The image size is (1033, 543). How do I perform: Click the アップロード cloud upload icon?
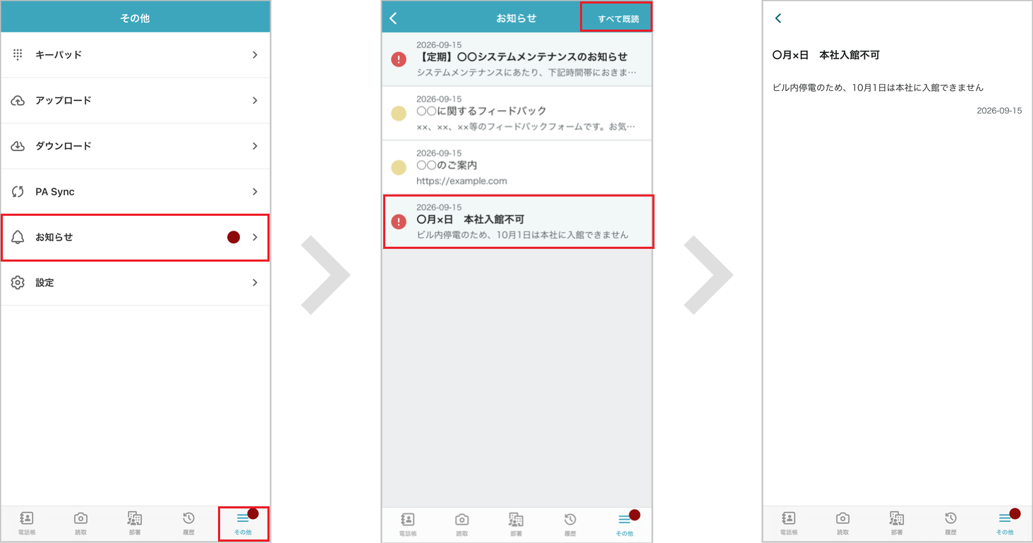pyautogui.click(x=18, y=100)
